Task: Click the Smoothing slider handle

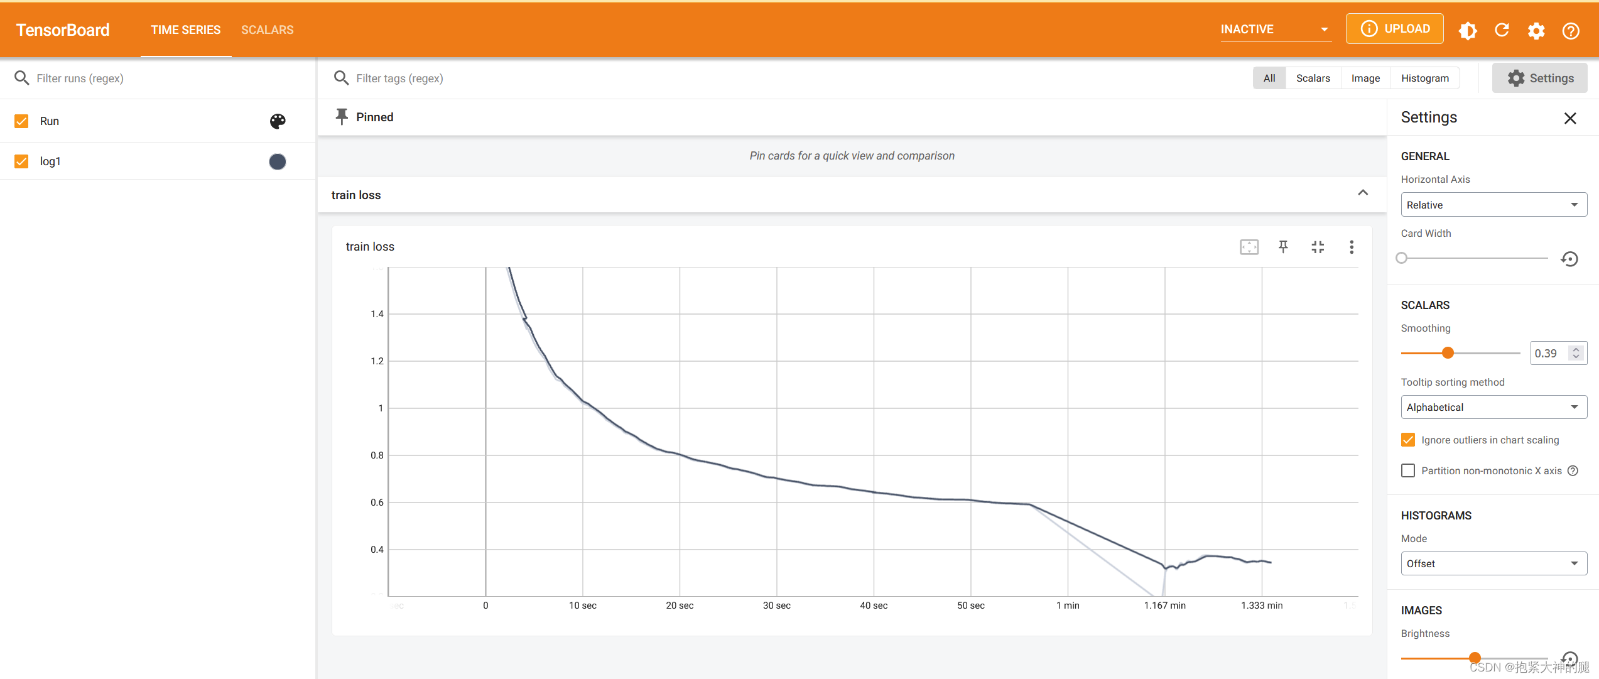Action: pos(1448,353)
